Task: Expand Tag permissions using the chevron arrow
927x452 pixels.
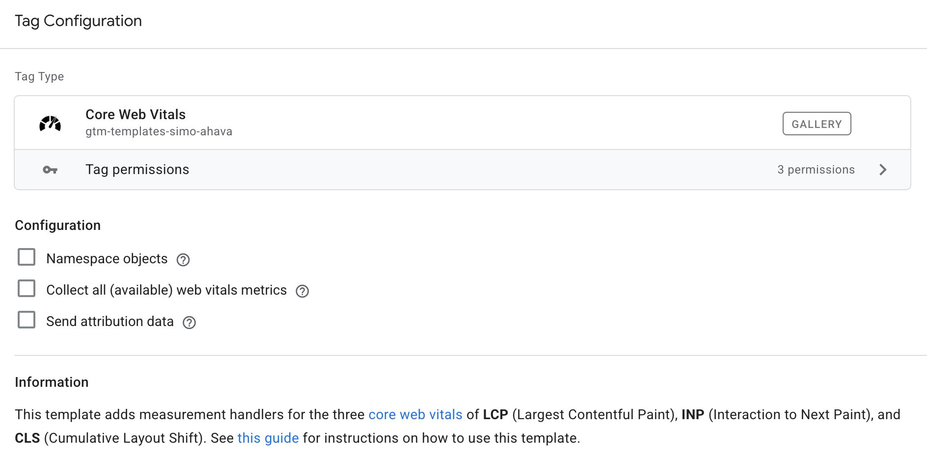Action: pos(883,170)
